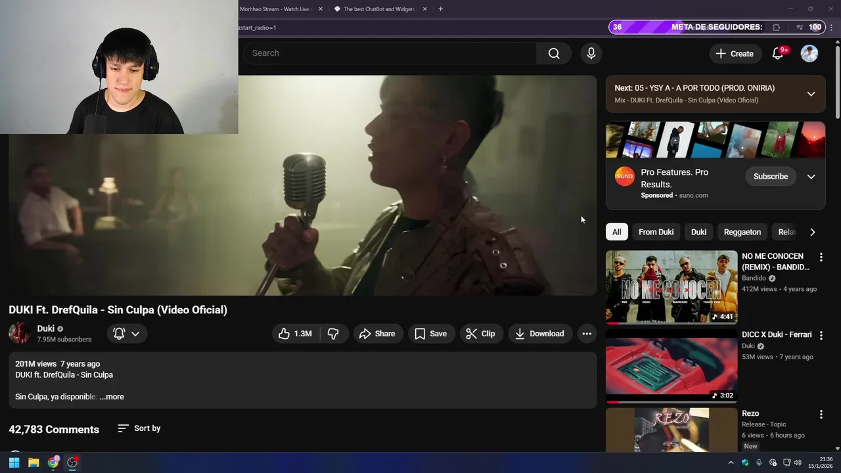Screen dimensions: 841x473
Task: Select the Reggaeton filter chip
Action: 742,232
